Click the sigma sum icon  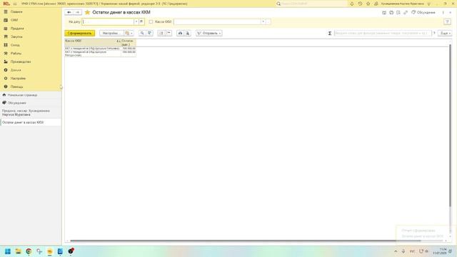point(330,34)
